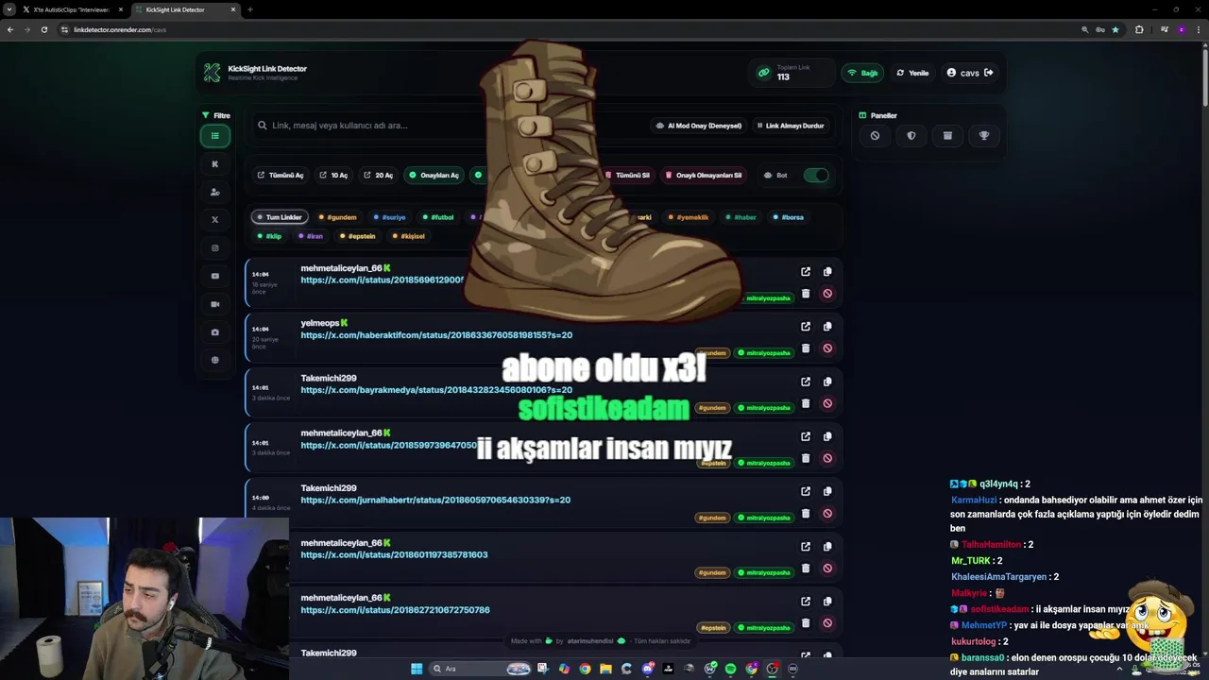The image size is (1209, 680).
Task: Filter by #gundem tag chip
Action: click(337, 217)
